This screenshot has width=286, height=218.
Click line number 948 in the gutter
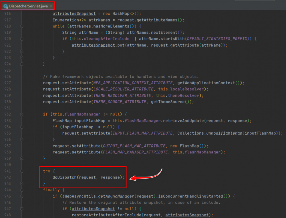[x=7, y=215]
